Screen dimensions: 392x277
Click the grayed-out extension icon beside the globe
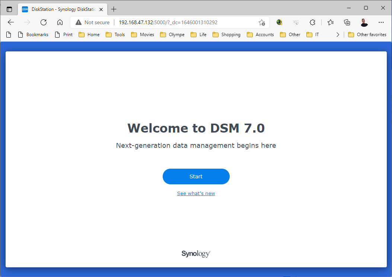pyautogui.click(x=296, y=22)
